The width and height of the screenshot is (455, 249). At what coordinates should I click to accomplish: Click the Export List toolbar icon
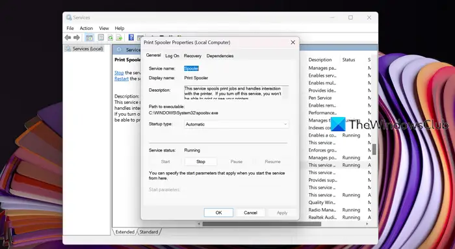point(119,38)
